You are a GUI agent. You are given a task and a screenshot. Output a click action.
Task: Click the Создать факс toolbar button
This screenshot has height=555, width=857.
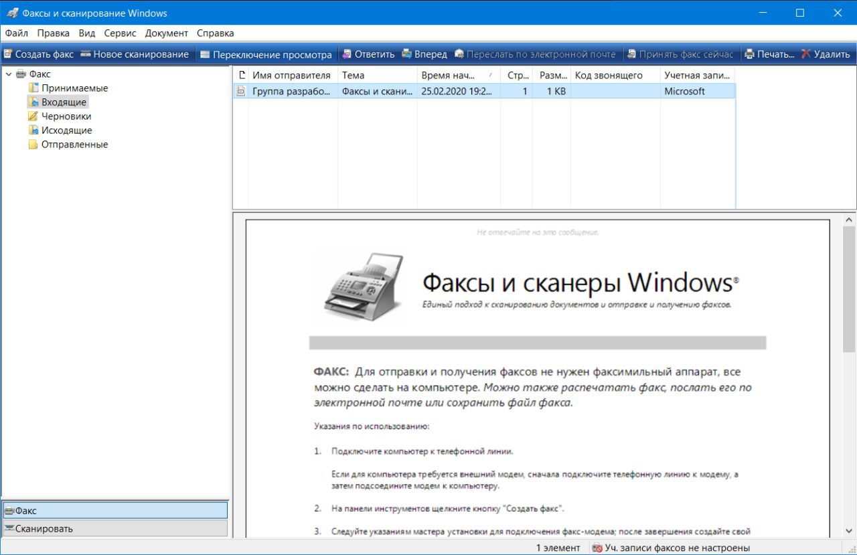pyautogui.click(x=38, y=54)
